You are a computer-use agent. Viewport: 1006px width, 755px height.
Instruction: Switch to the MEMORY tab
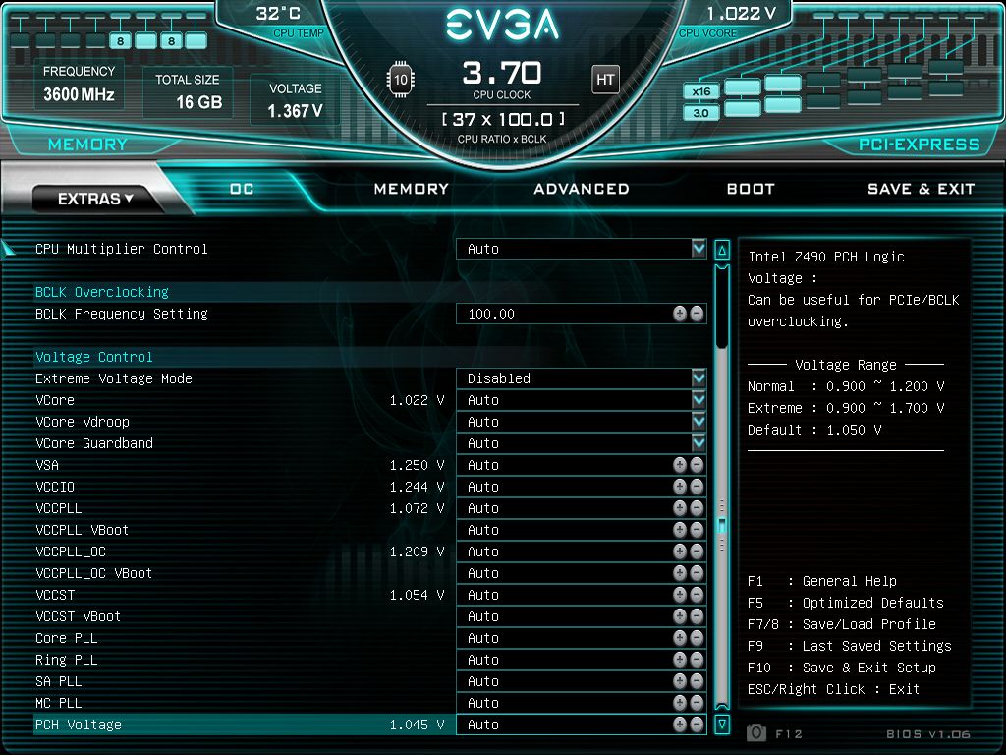[x=412, y=189]
